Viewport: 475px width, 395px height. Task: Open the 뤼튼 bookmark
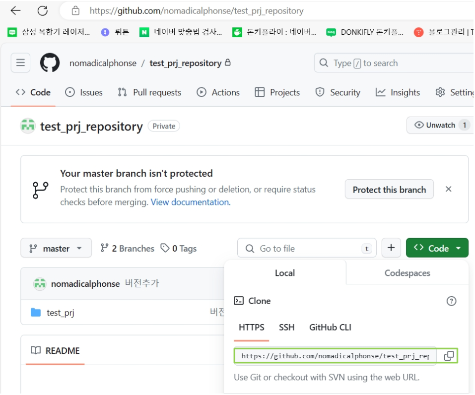pos(115,32)
